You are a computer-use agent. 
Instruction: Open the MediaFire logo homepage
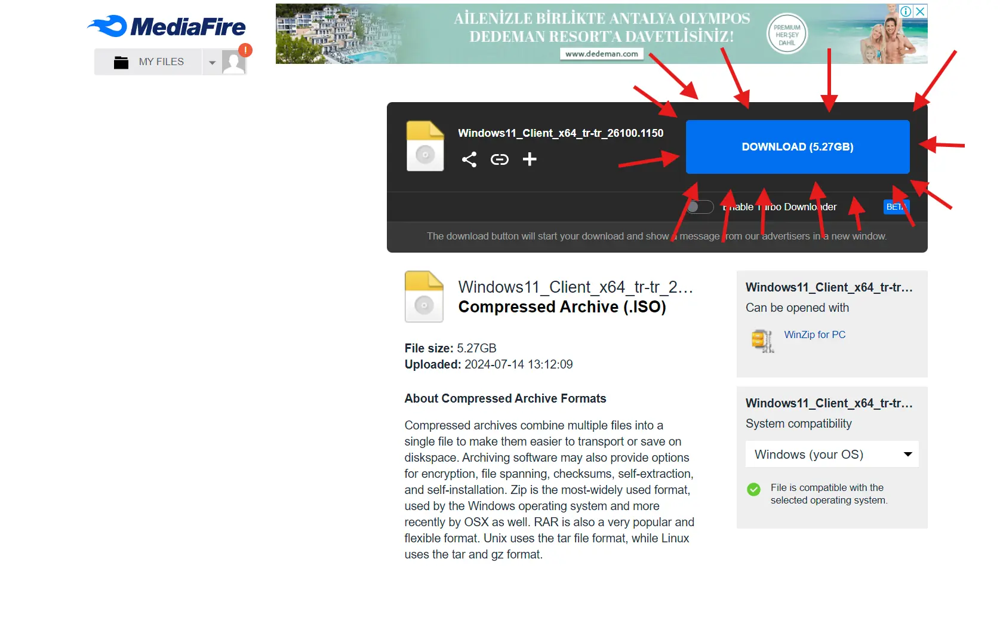click(x=167, y=26)
